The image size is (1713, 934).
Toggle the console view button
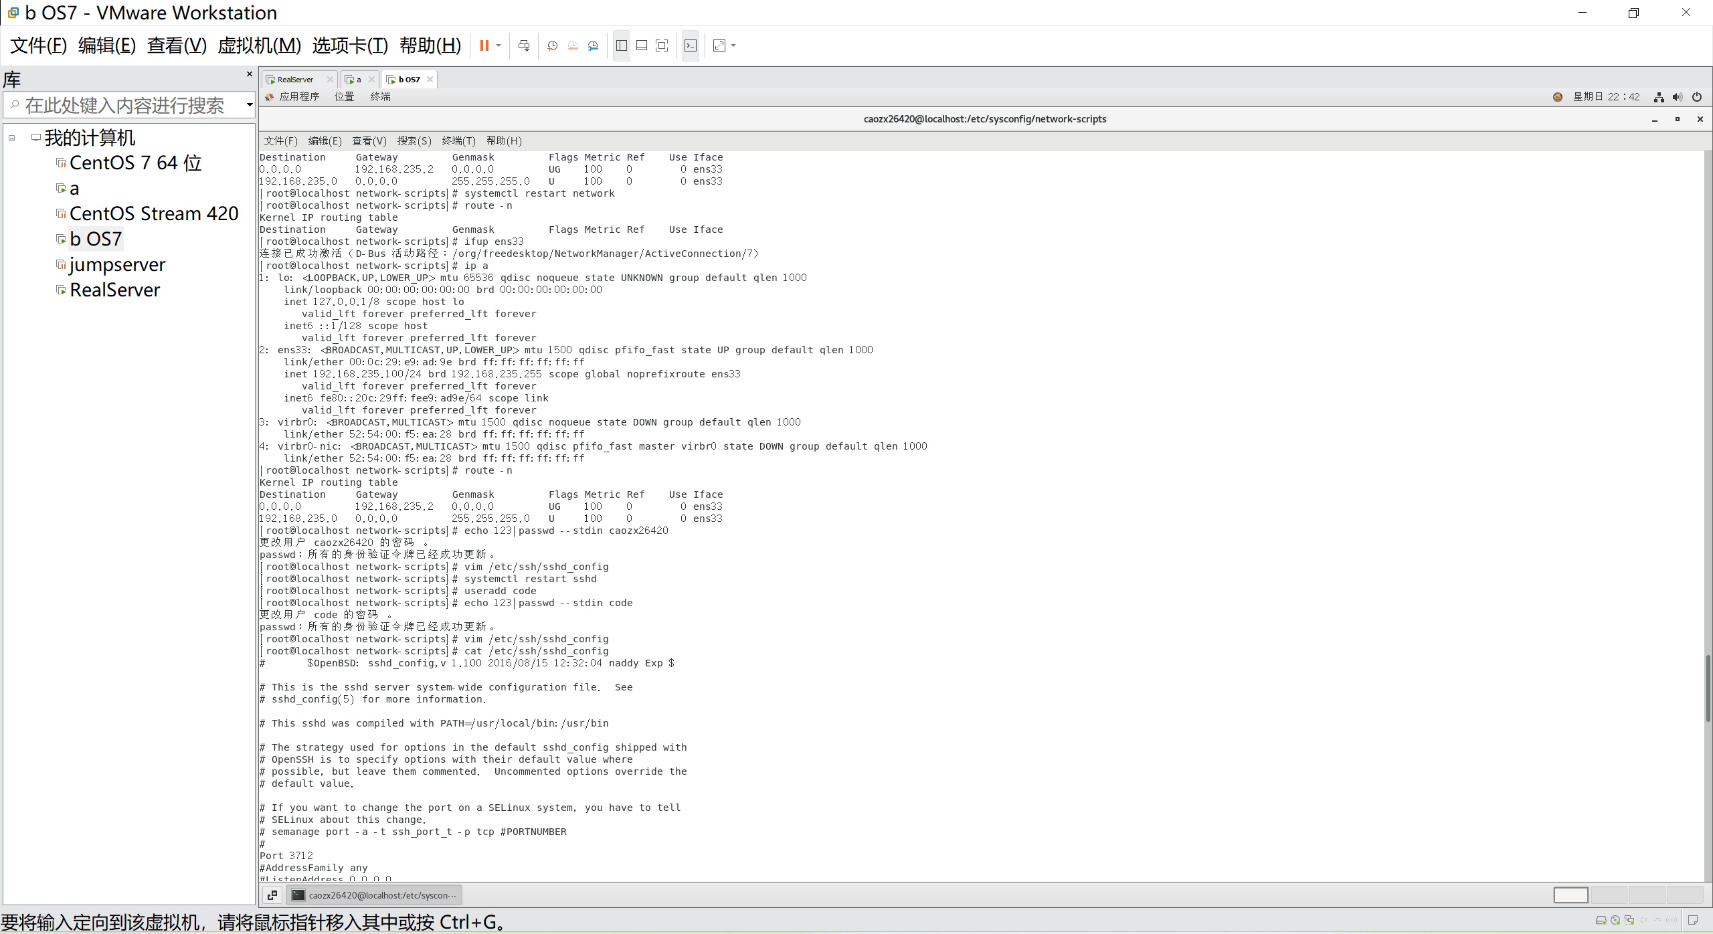691,45
